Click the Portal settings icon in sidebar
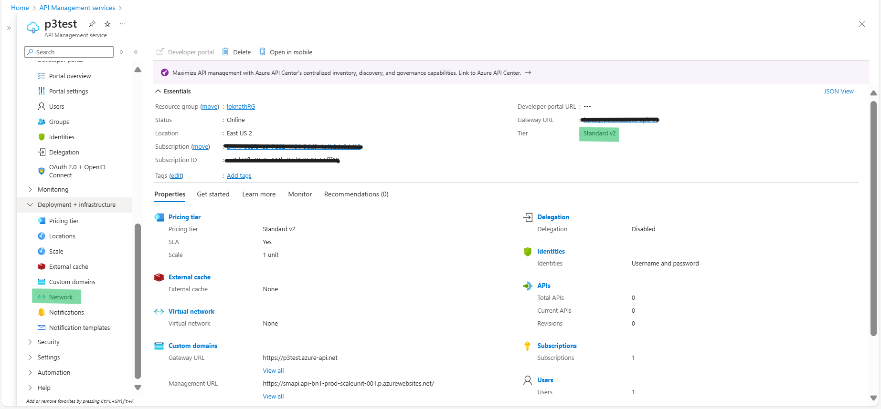This screenshot has width=881, height=409. (42, 91)
